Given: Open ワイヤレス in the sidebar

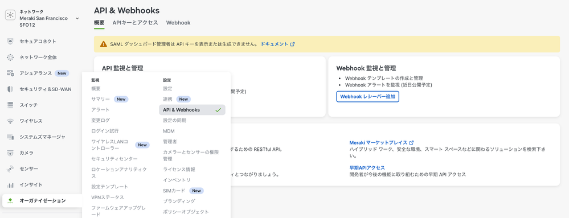Looking at the screenshot, I should coord(31,121).
